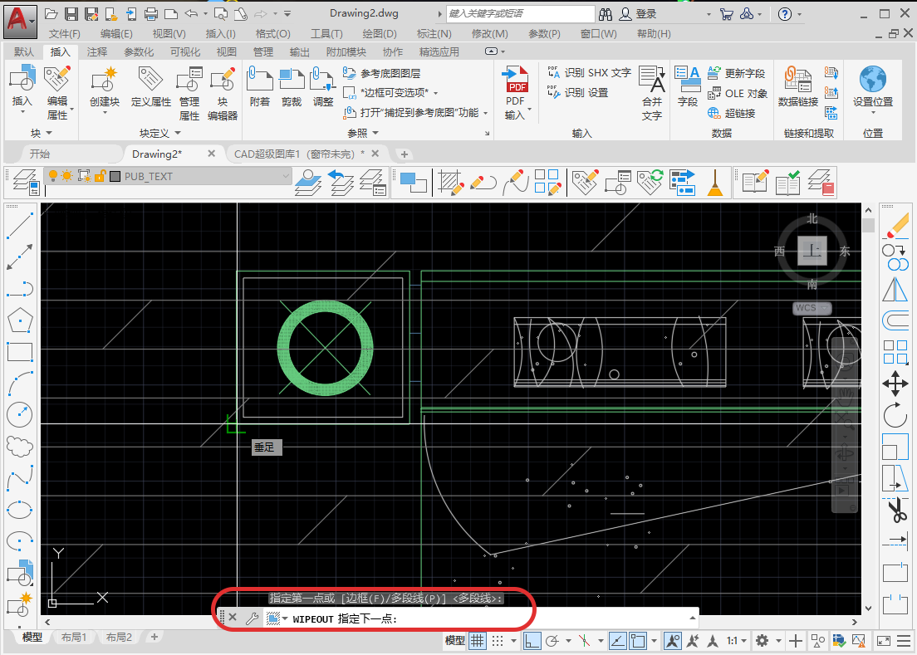Select the Line draw tool

tap(20, 226)
